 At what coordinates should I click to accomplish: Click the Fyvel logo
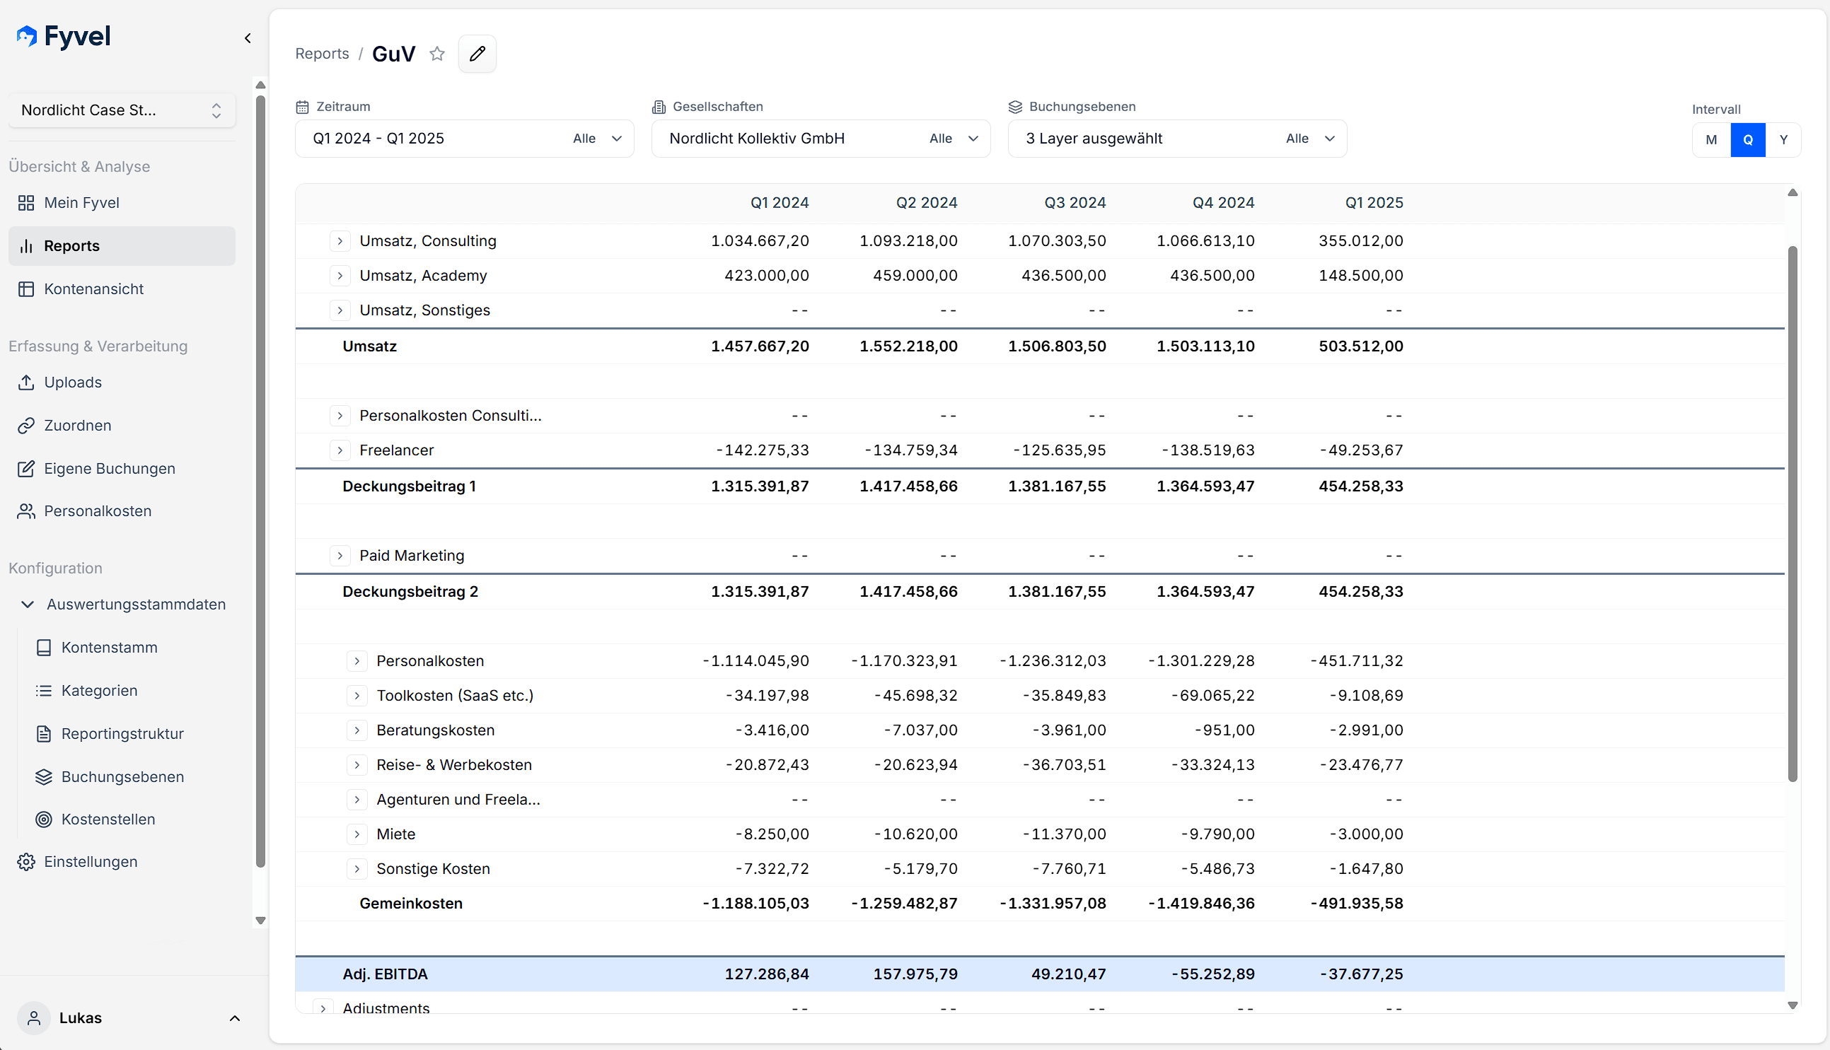[64, 36]
